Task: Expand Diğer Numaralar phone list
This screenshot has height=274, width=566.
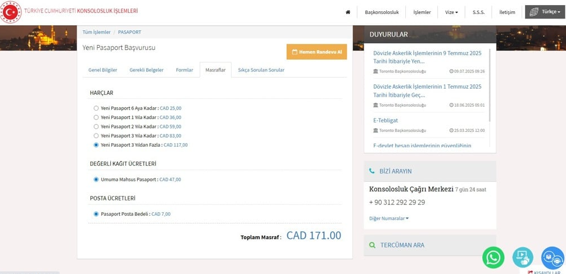Action: (388, 218)
